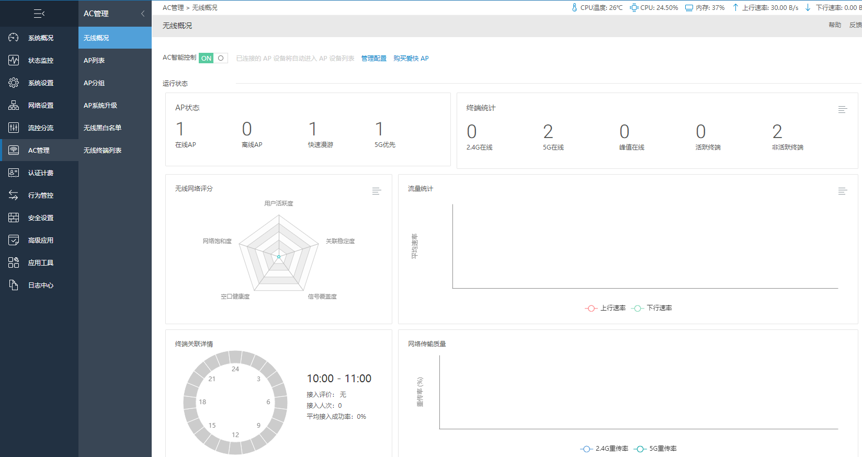Open 应用工具 menu label
862x457 pixels.
click(41, 263)
